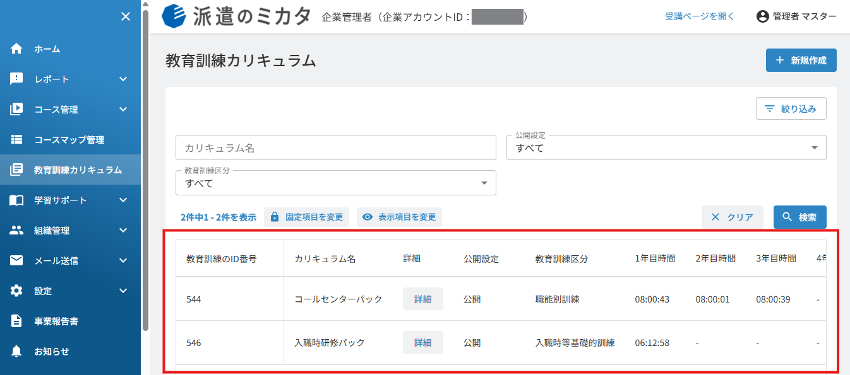Image resolution: width=850 pixels, height=375 pixels.
Task: Click ID cell 544
Action: [193, 299]
